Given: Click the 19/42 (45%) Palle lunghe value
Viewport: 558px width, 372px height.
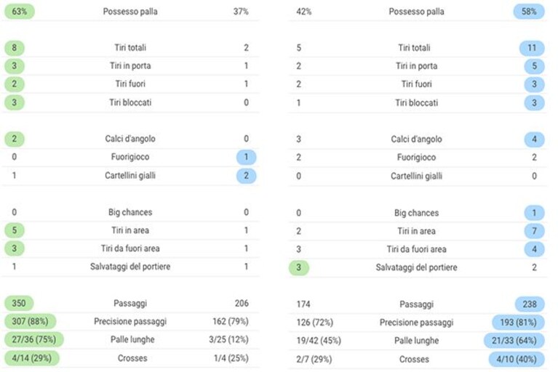Looking at the screenshot, I should click(319, 340).
